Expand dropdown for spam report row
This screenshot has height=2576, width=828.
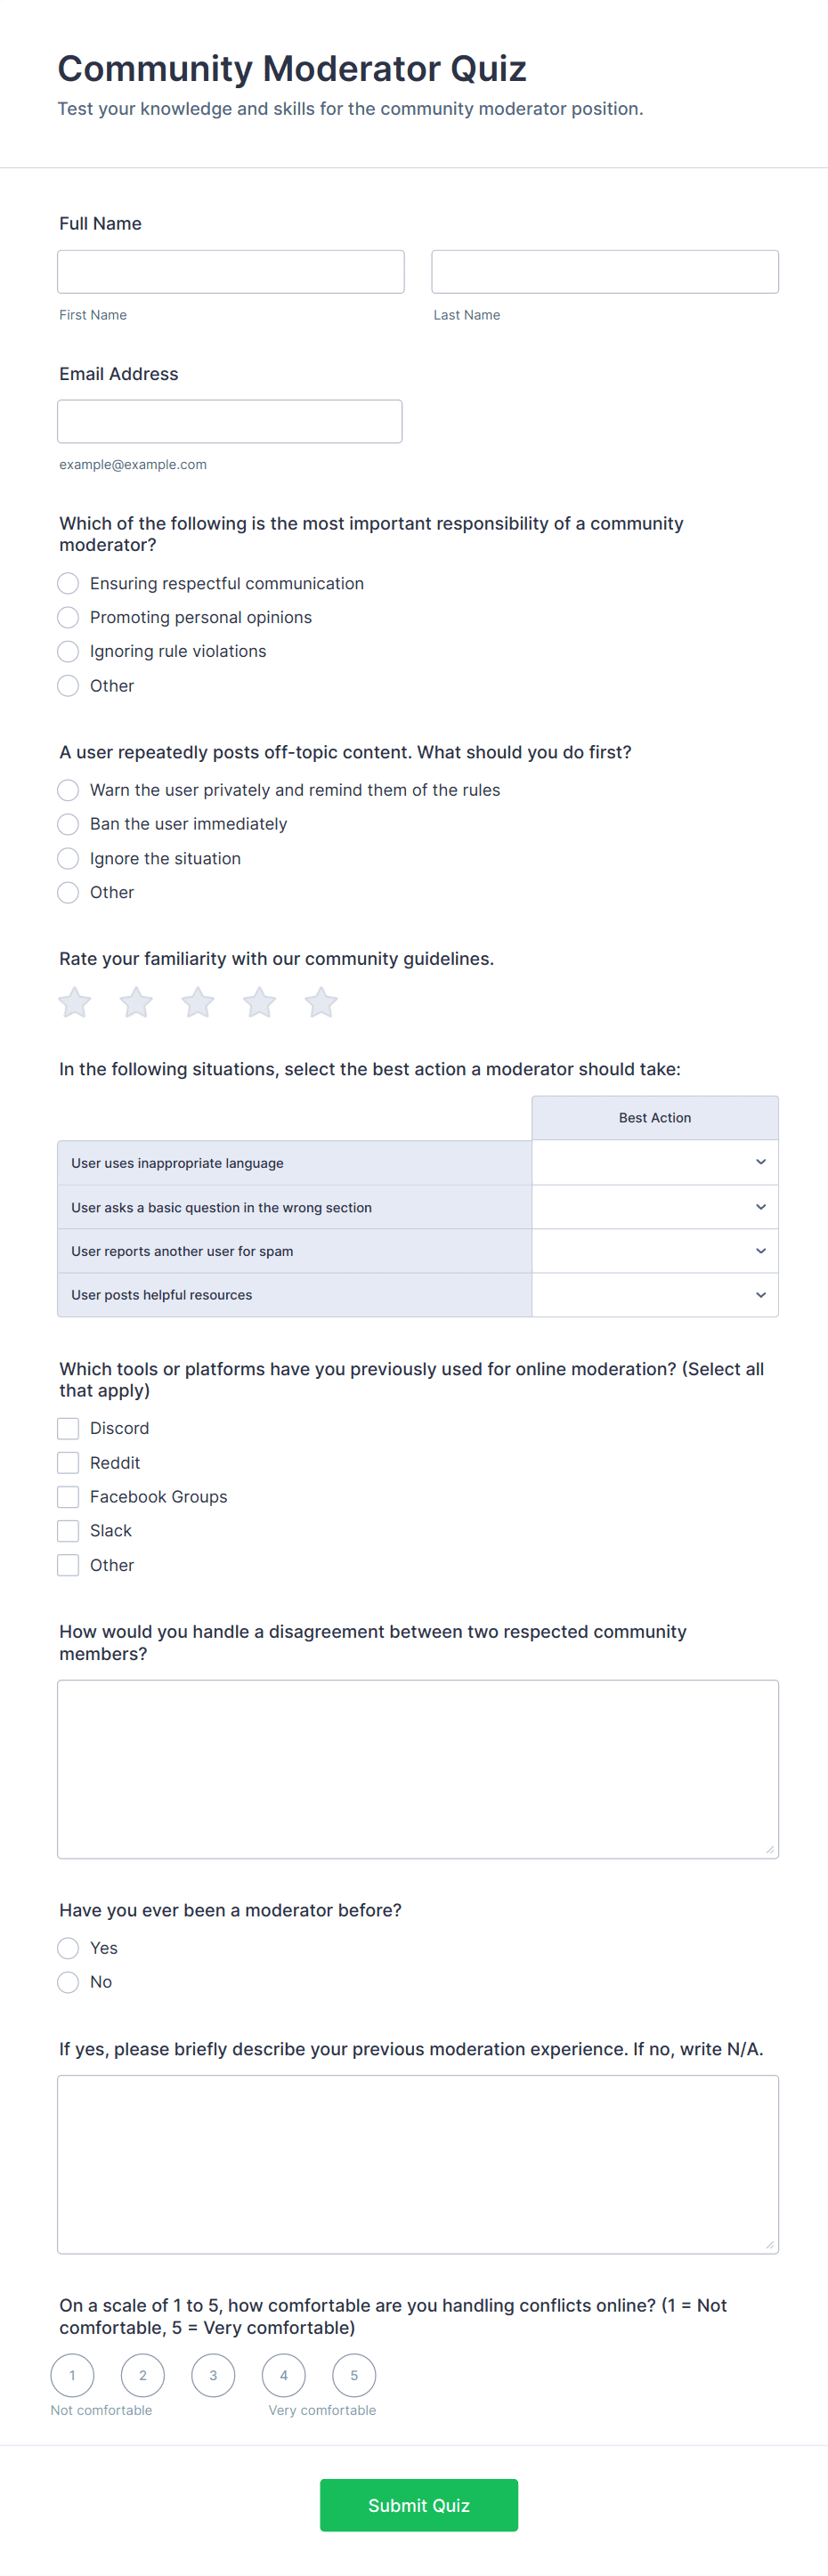[655, 1251]
